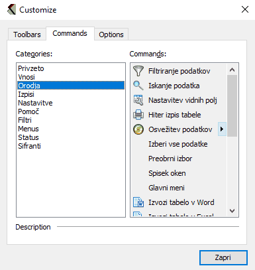Click the Customize dialog app icon

tap(11, 9)
